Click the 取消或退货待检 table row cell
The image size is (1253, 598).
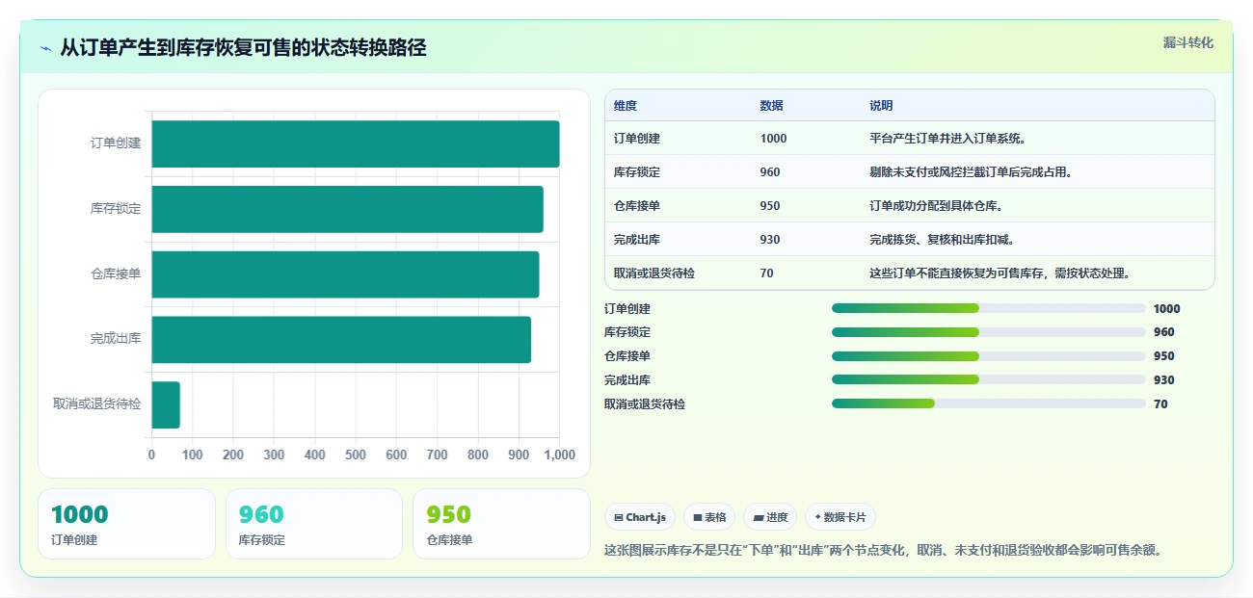(x=654, y=273)
